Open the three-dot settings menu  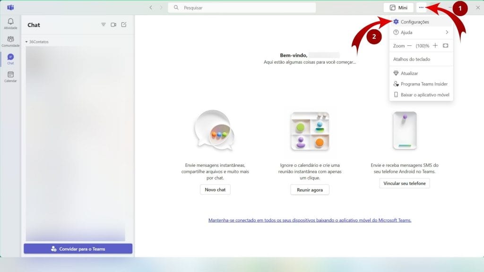422,7
